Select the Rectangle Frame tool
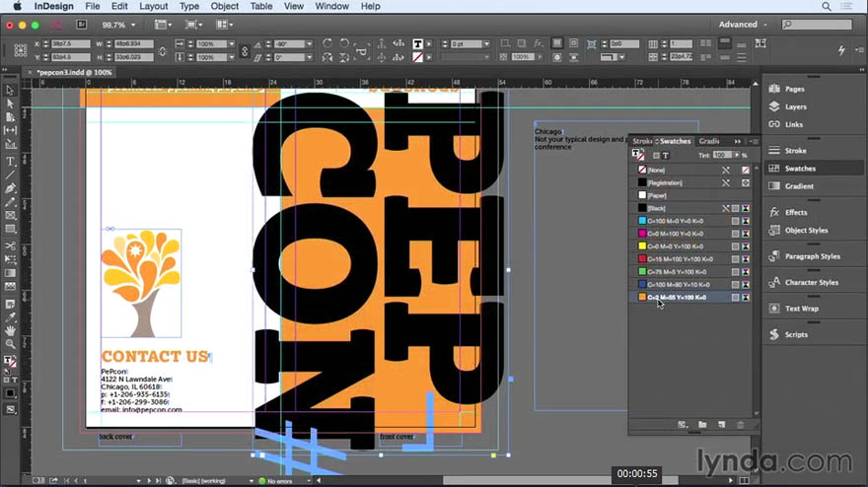Viewport: 868px width, 487px height. tap(10, 216)
